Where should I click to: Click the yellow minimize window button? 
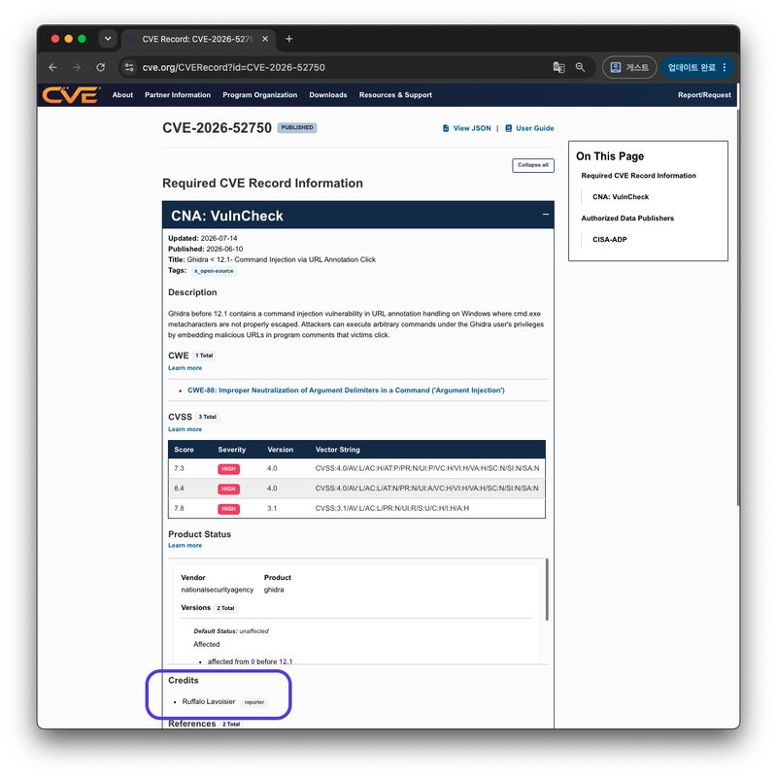coord(68,39)
